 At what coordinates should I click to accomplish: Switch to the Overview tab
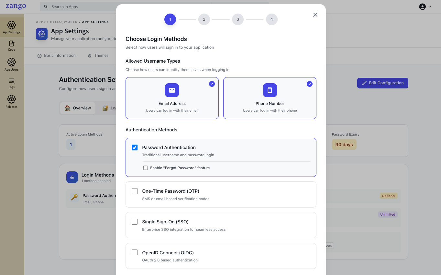(78, 108)
